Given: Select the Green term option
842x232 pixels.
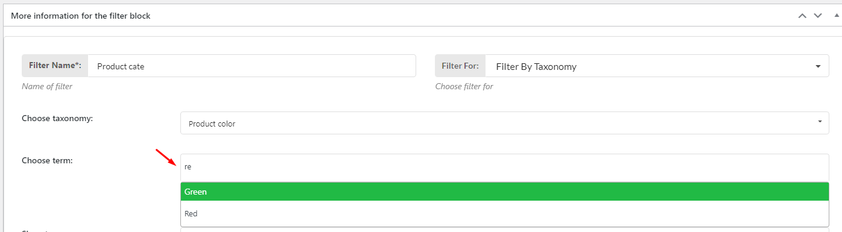Looking at the screenshot, I should [504, 192].
